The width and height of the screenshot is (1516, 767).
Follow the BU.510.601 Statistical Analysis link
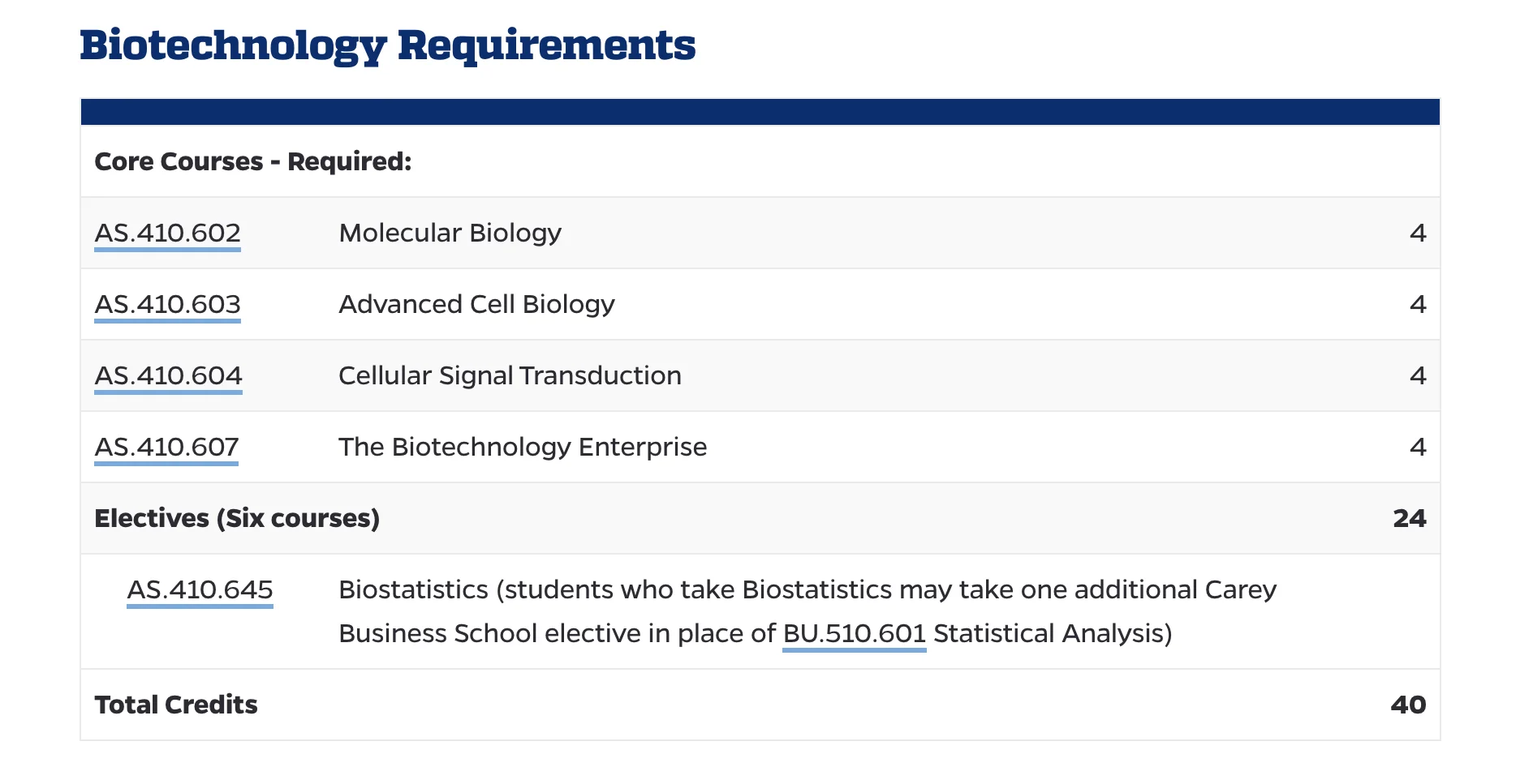pos(854,634)
